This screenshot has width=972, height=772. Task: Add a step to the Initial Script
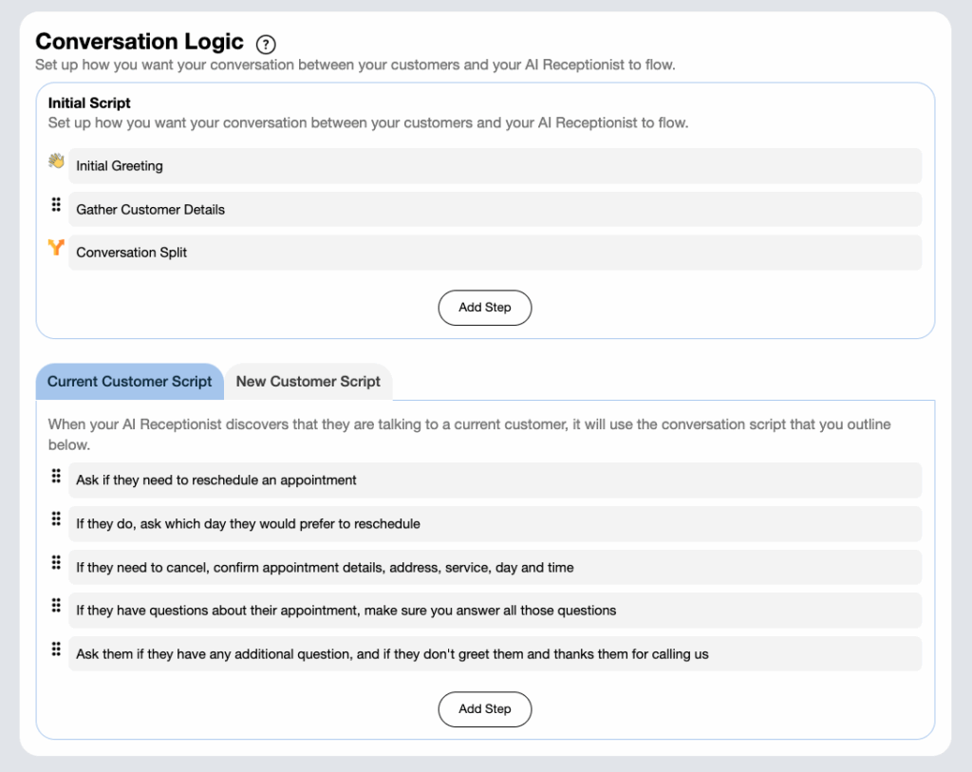[485, 308]
